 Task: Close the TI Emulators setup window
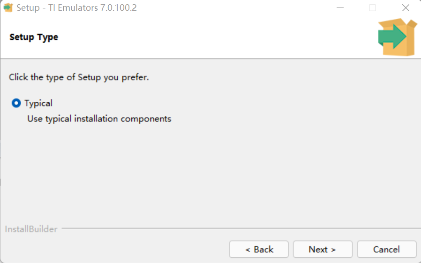pos(406,8)
